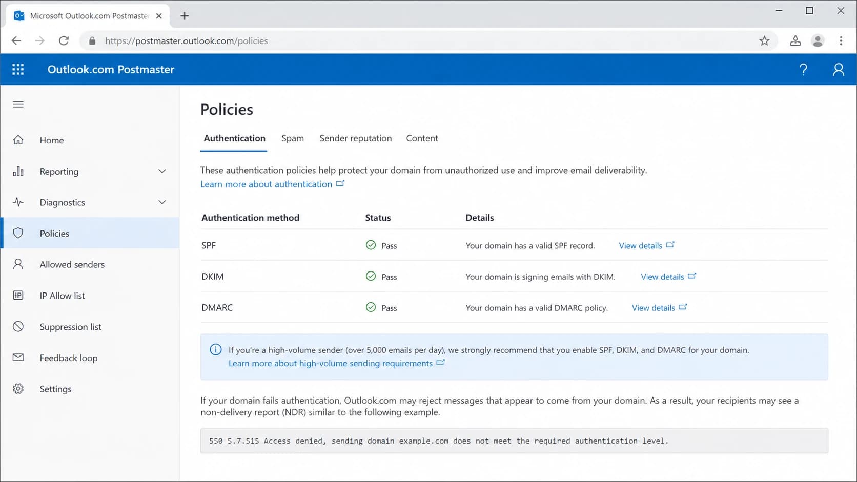View details for SPF record
857x482 pixels.
point(641,246)
